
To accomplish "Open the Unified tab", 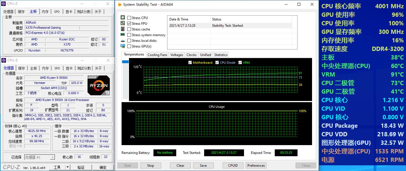I will tap(206, 55).
